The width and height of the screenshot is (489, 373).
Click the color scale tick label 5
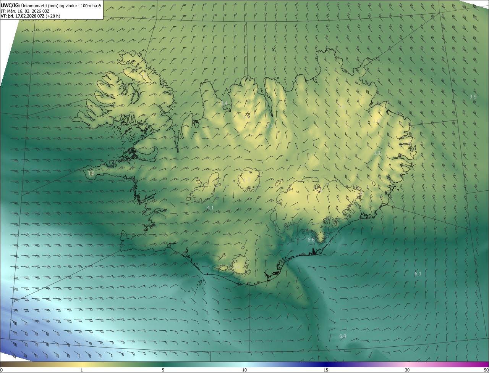(163, 370)
